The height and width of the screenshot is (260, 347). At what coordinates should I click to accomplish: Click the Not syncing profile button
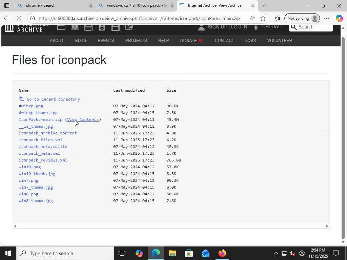pyautogui.click(x=302, y=18)
